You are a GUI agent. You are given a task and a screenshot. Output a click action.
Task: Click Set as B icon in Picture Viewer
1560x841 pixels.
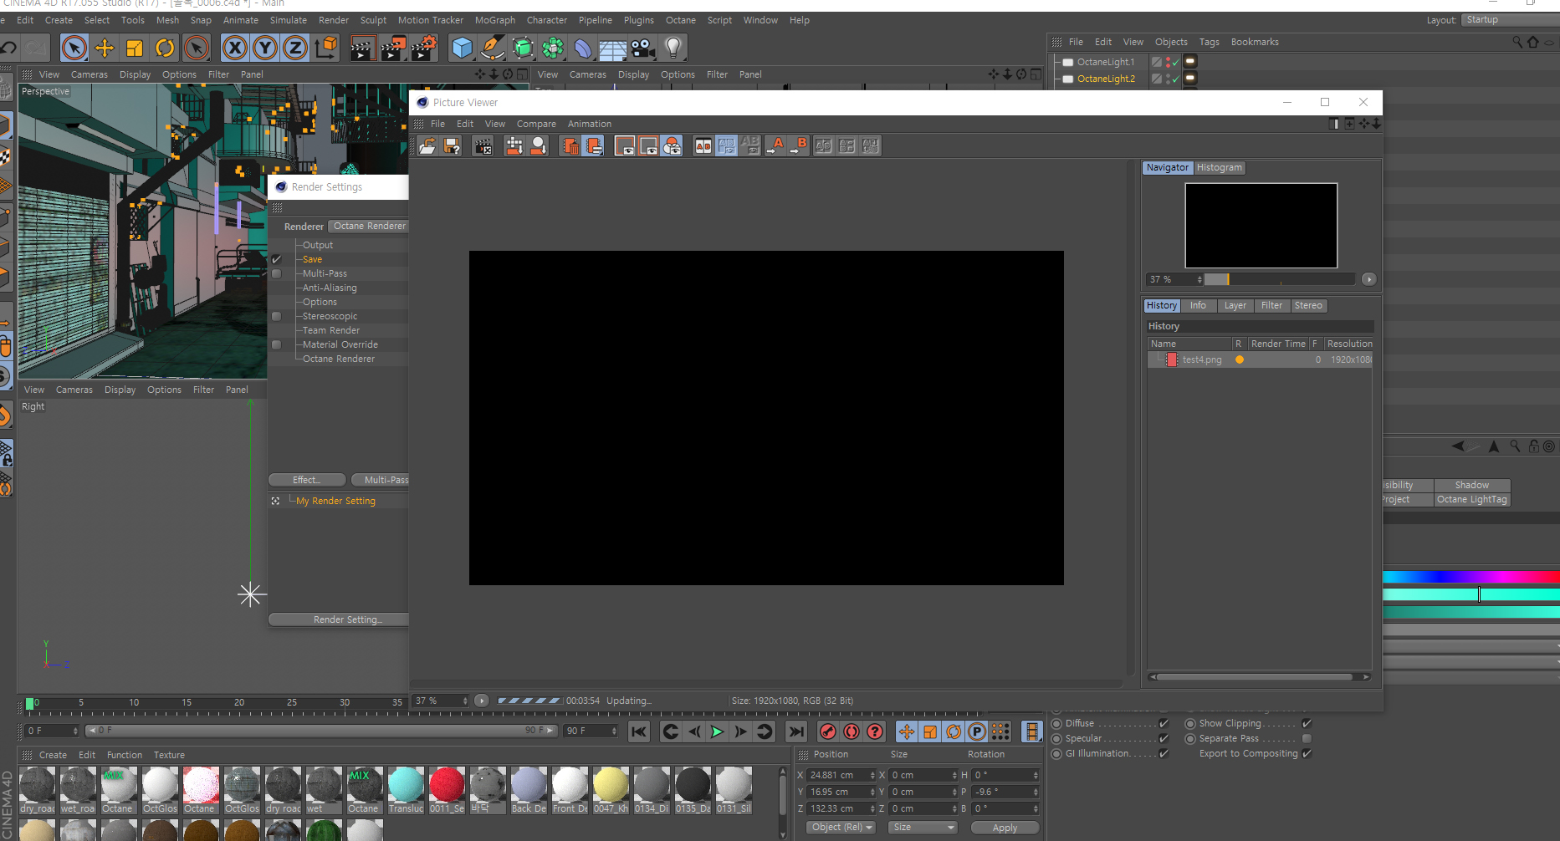(799, 146)
